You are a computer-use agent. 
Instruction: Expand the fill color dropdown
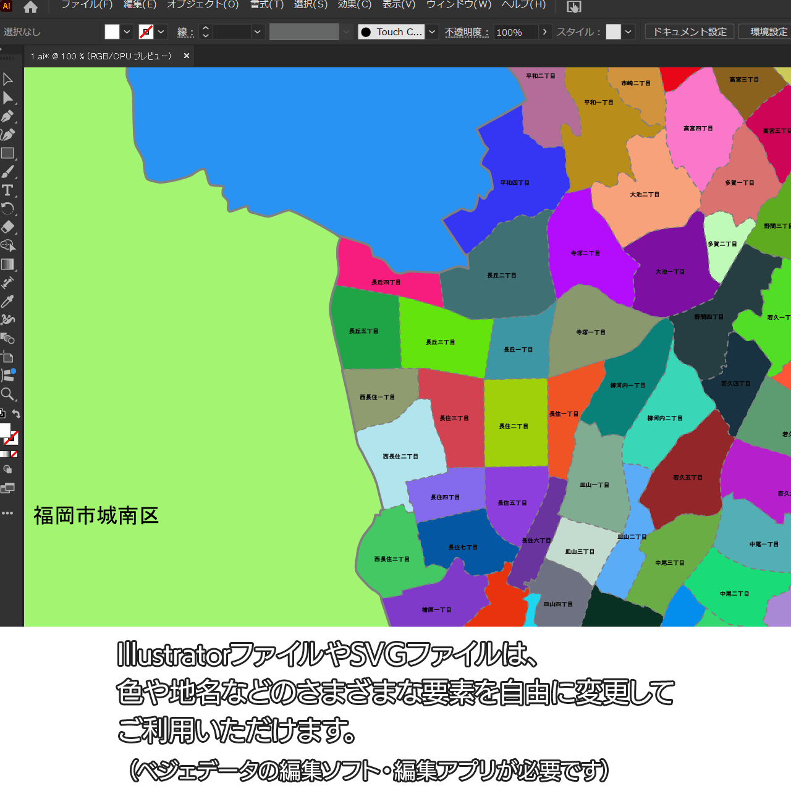click(x=127, y=32)
